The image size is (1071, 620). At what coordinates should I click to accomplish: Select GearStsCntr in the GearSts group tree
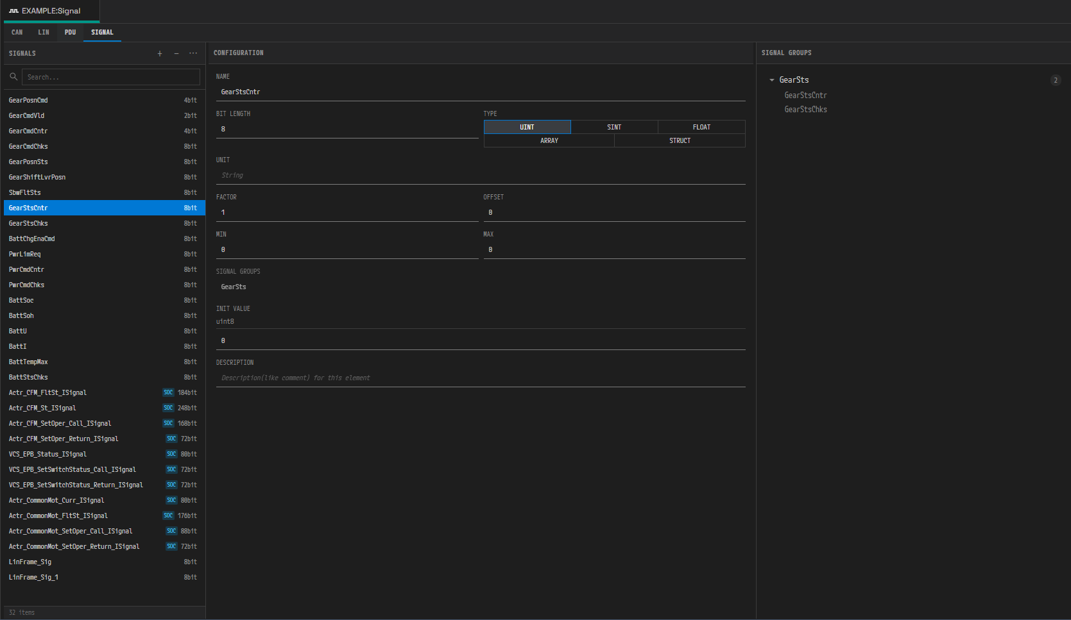click(805, 96)
